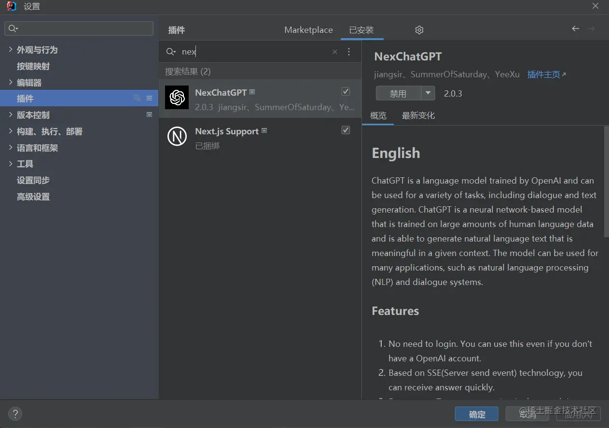Screen dimensions: 609x428
Task: Click the IntelliJ app icon in title bar
Action: click(12, 6)
